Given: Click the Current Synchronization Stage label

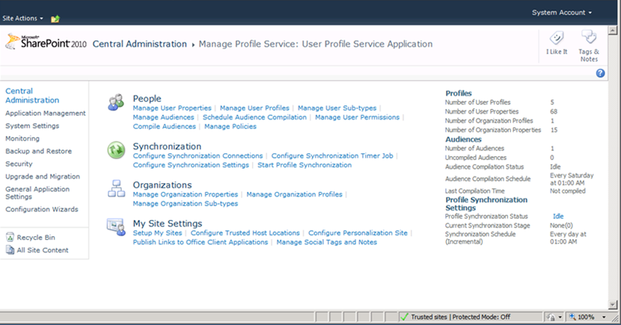Looking at the screenshot, I should (x=488, y=226).
